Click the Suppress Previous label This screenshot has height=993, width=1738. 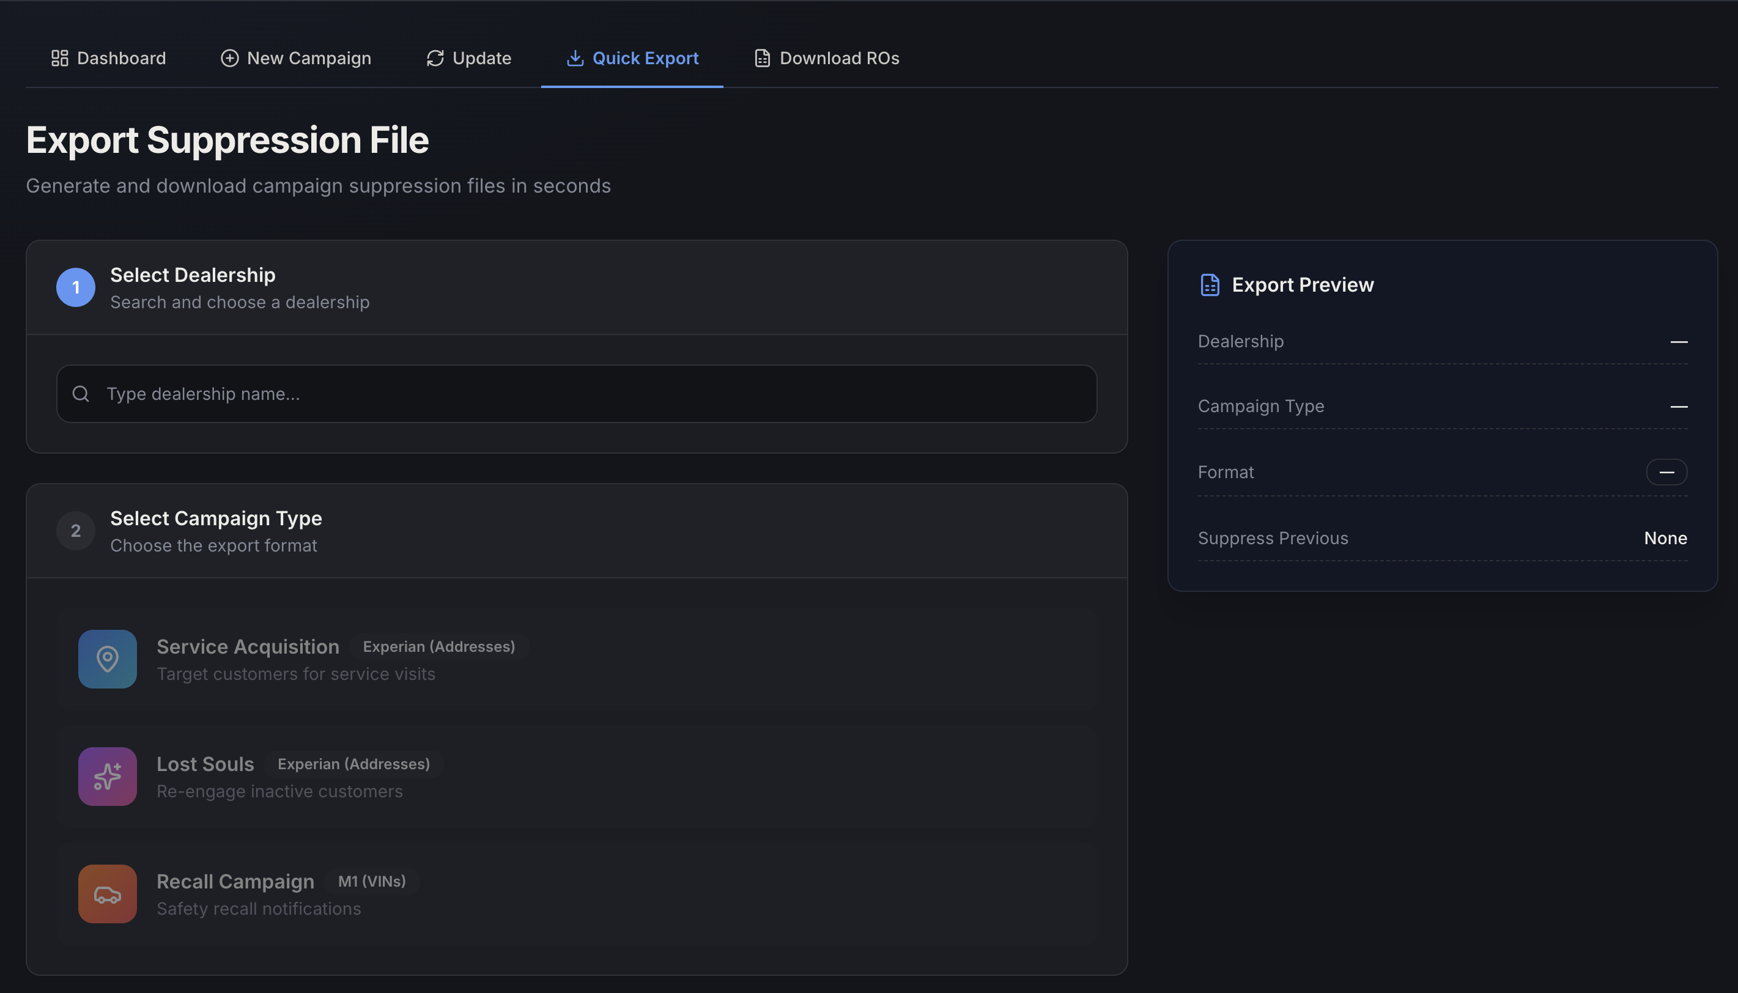coord(1273,538)
